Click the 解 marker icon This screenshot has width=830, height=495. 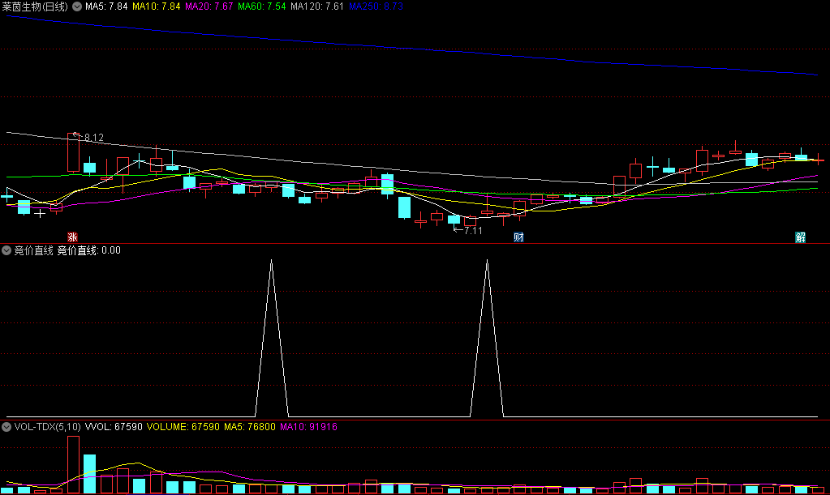click(800, 237)
